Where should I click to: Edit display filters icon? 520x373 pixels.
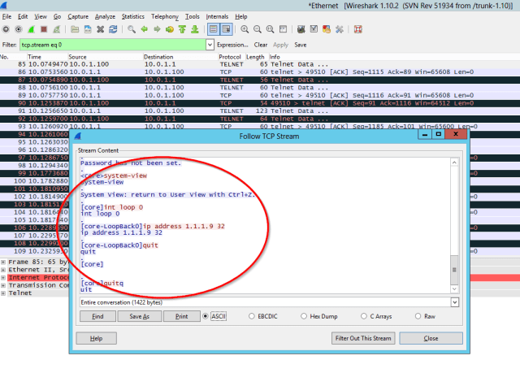click(314, 29)
